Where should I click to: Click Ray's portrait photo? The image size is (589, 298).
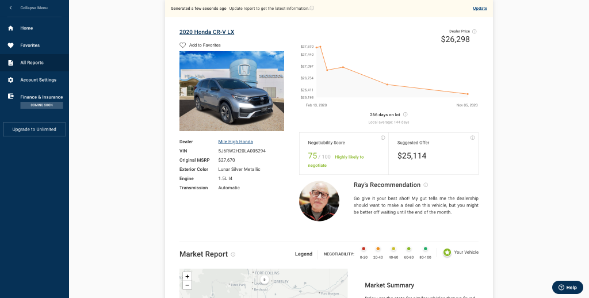319,201
